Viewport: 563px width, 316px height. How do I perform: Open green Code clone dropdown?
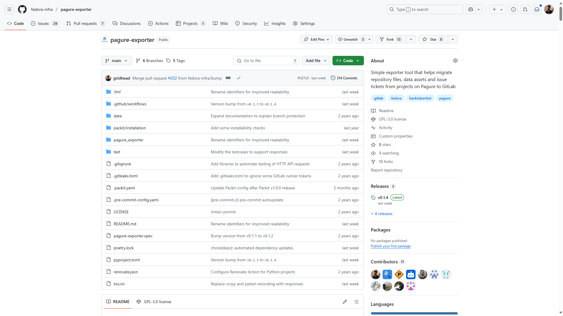[x=348, y=61]
